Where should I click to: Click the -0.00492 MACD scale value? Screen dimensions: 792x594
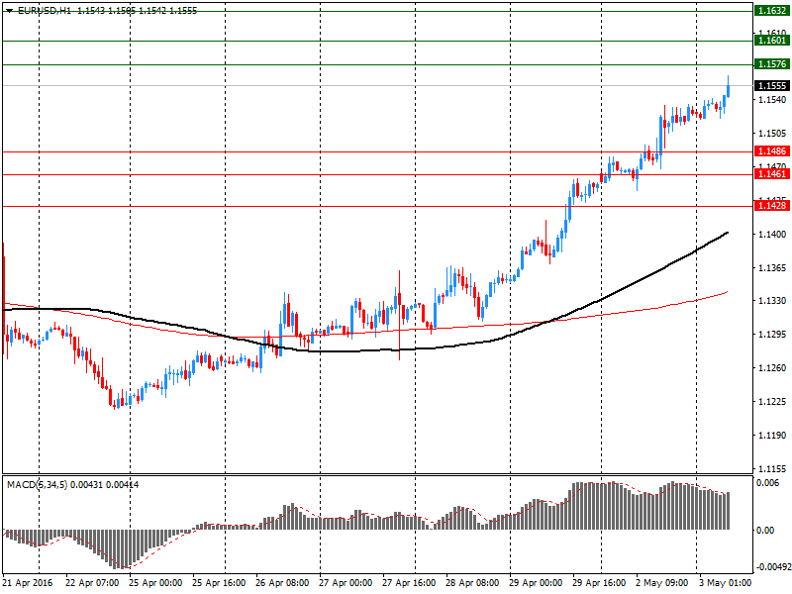coord(773,566)
